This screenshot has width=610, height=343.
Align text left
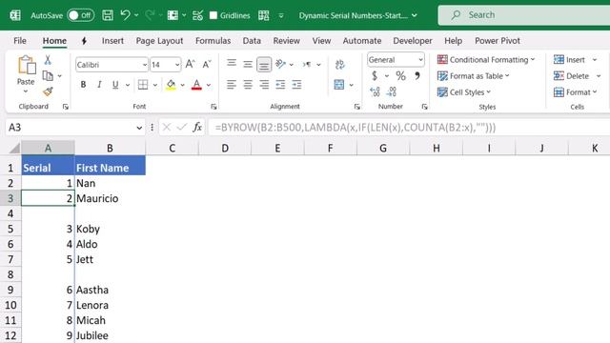(x=232, y=85)
